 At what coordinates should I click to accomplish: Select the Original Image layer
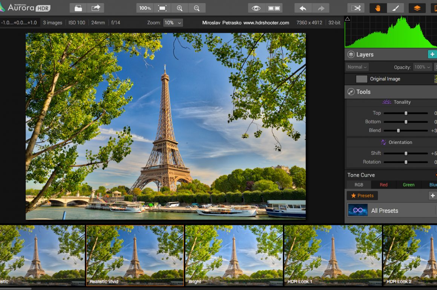coord(391,79)
